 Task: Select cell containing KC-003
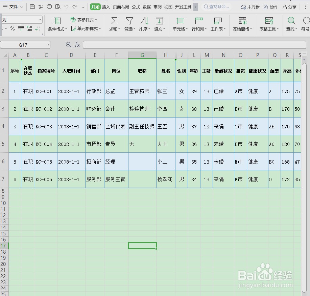point(46,126)
